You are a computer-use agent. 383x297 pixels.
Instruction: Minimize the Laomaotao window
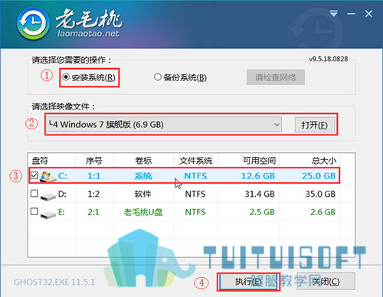click(352, 14)
